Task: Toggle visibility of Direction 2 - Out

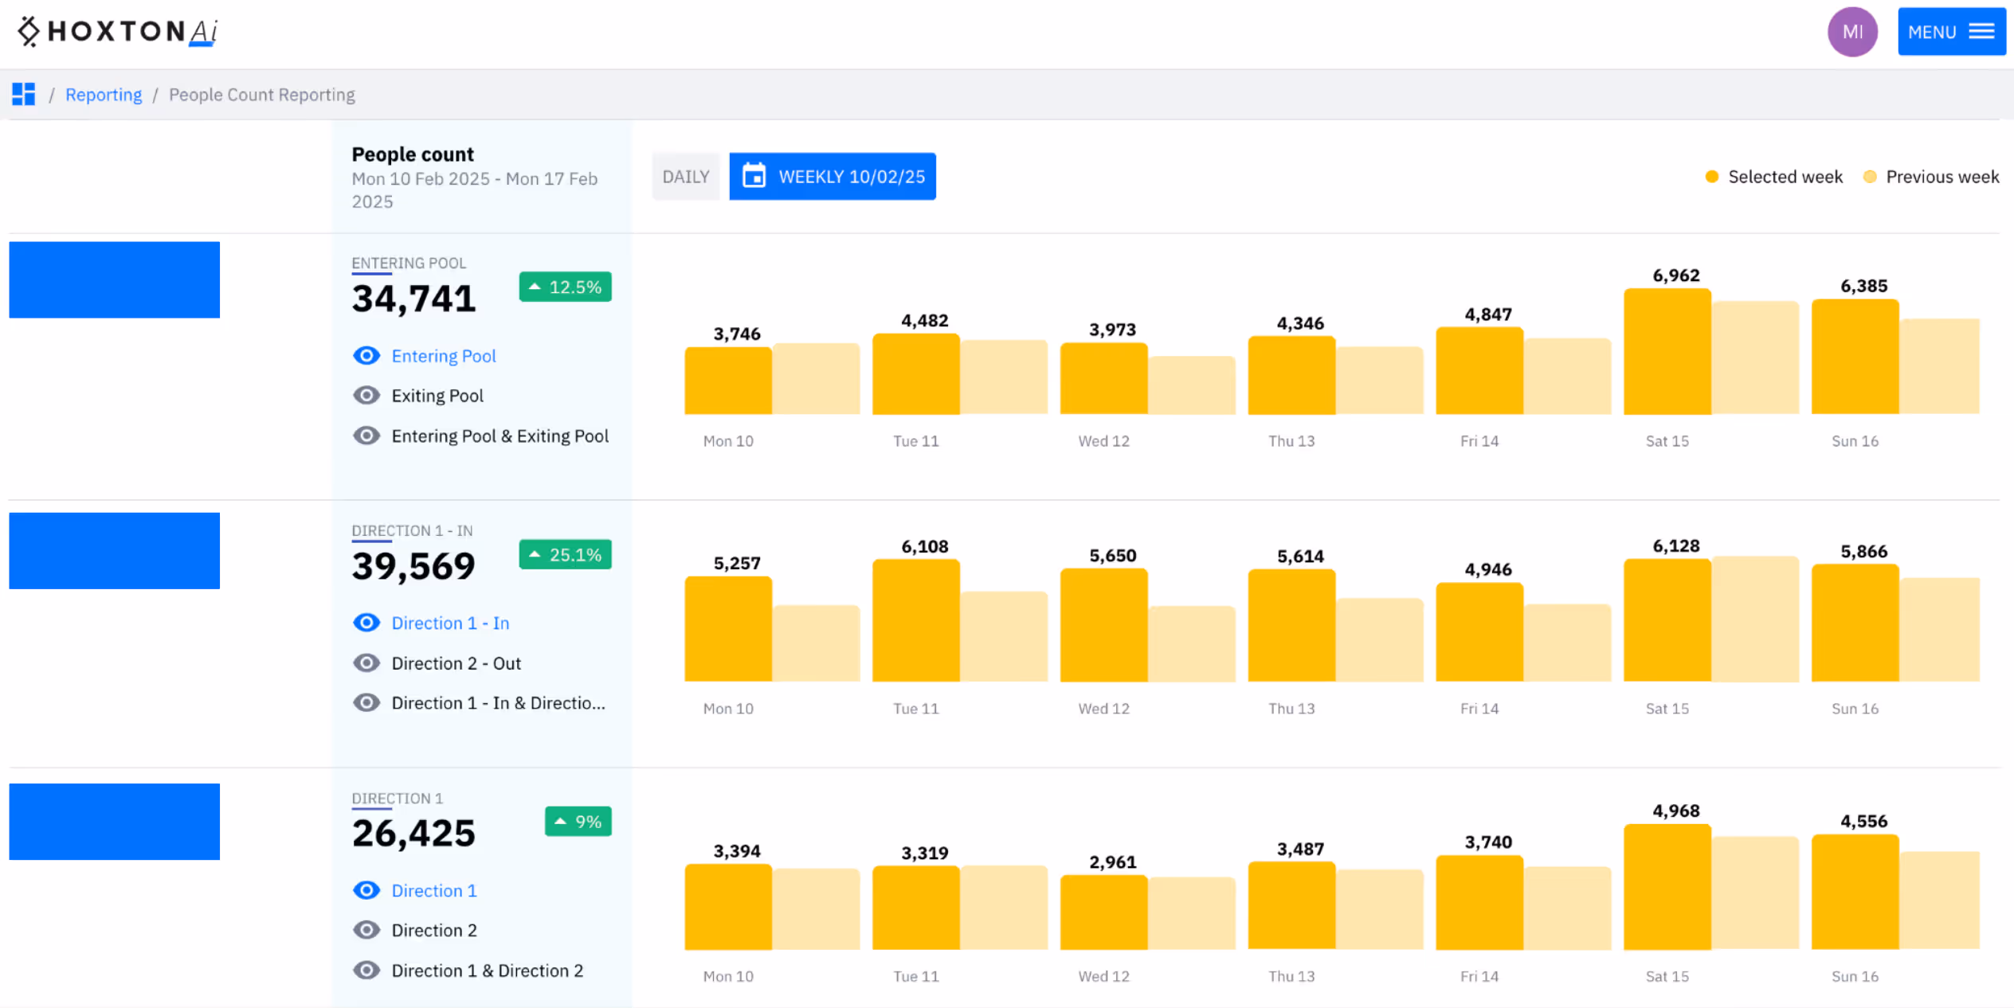Action: pyautogui.click(x=366, y=662)
